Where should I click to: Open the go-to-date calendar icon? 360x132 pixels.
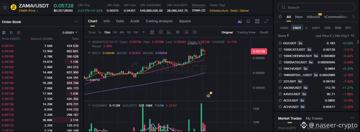152,32
